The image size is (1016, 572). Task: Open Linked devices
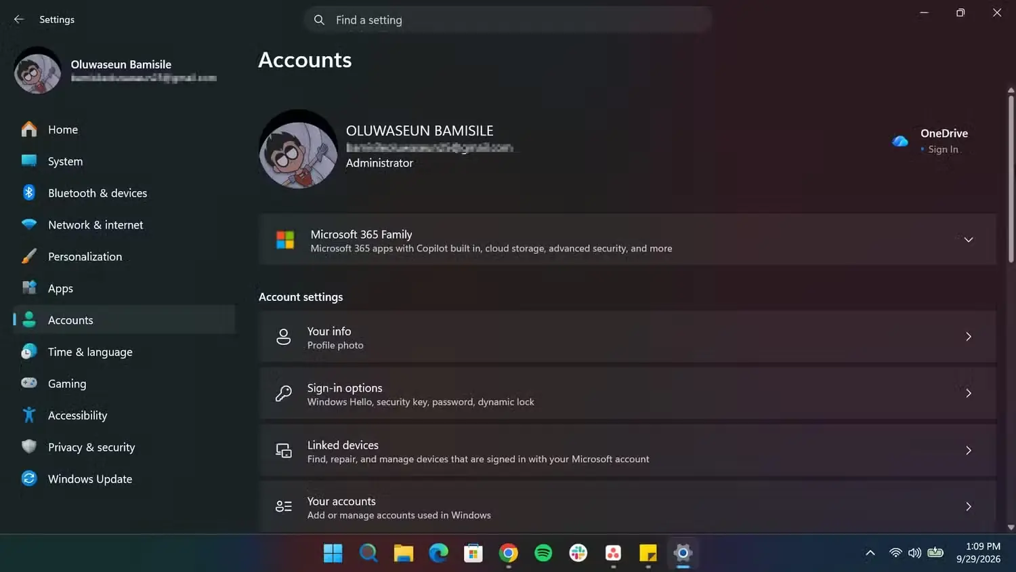coord(627,451)
